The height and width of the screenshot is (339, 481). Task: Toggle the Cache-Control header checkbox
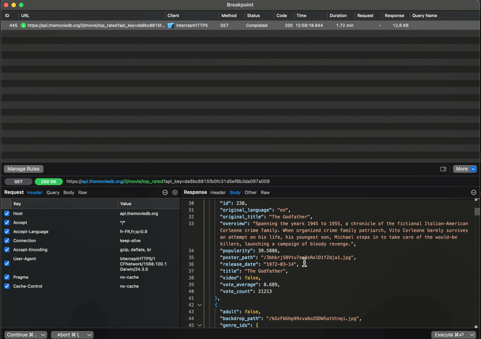point(7,286)
